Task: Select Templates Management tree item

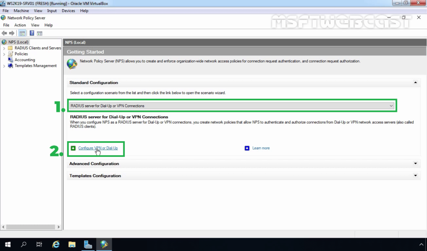Action: [36, 66]
